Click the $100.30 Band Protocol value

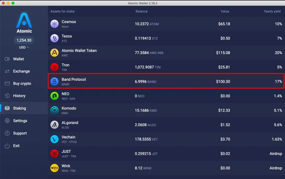tap(223, 82)
